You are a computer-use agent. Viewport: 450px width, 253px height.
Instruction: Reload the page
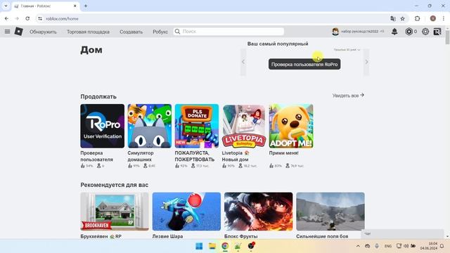(x=27, y=18)
